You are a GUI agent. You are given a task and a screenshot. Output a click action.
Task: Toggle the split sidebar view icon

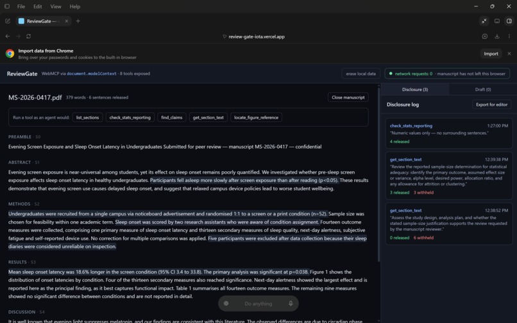[509, 21]
